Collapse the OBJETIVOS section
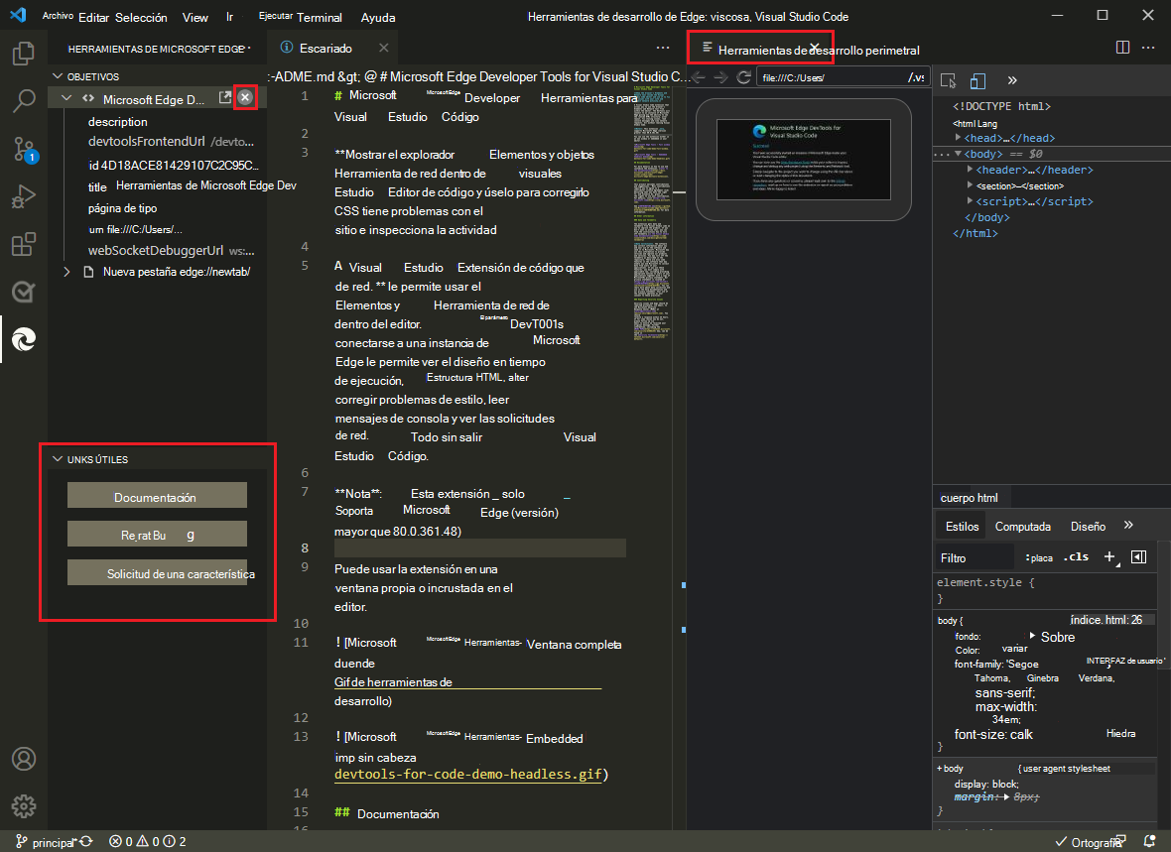 [58, 76]
